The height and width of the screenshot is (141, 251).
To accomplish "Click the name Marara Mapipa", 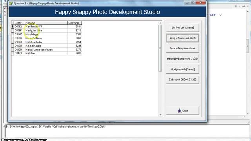I will tap(33, 46).
